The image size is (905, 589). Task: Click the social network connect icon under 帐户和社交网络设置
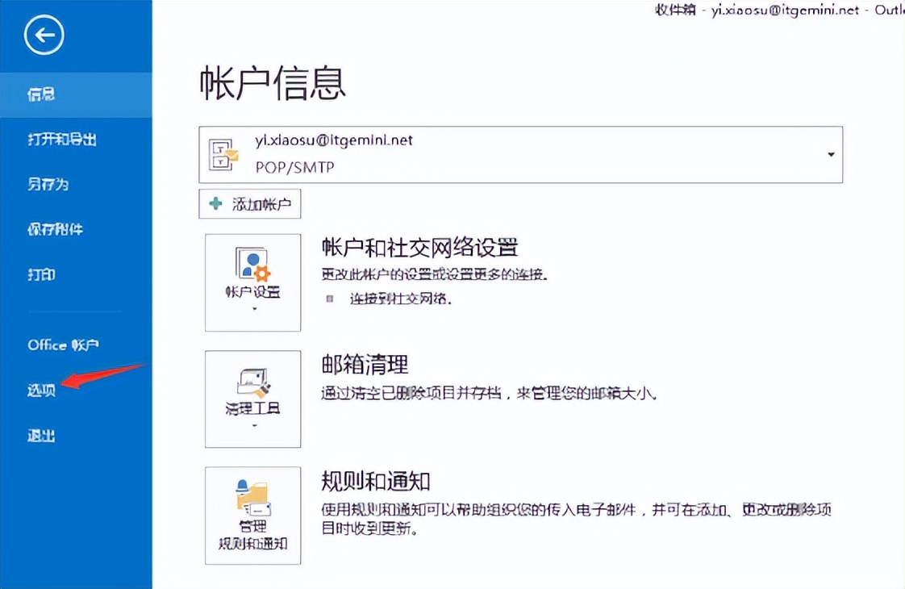(x=330, y=297)
